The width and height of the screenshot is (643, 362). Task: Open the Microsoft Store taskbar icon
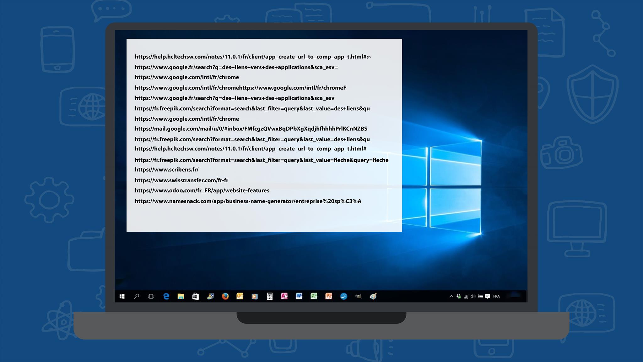click(196, 296)
